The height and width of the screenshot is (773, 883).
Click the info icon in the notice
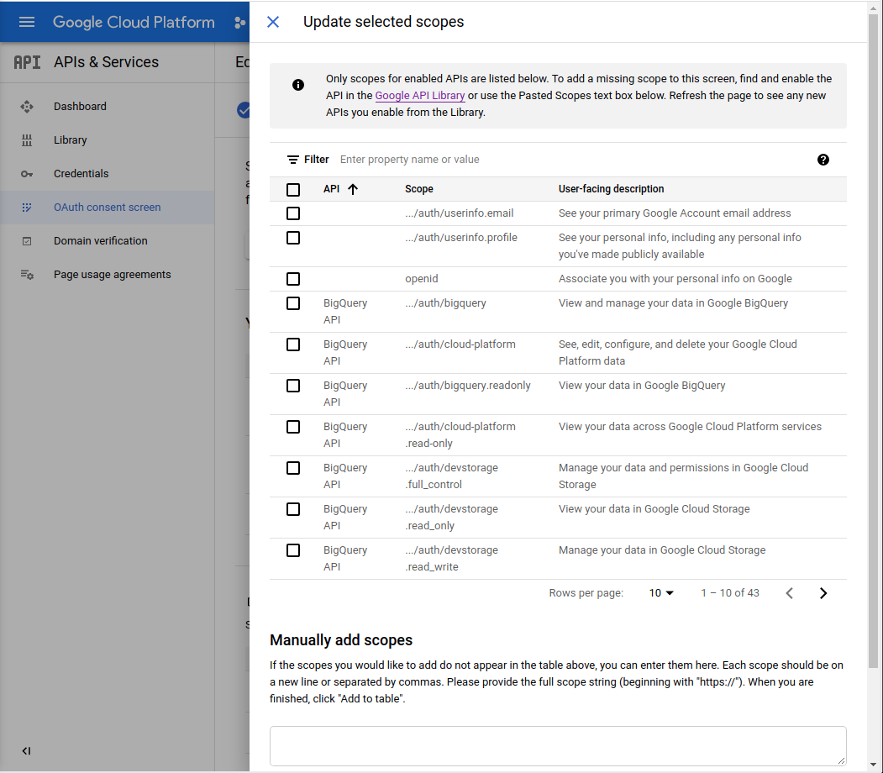click(298, 85)
